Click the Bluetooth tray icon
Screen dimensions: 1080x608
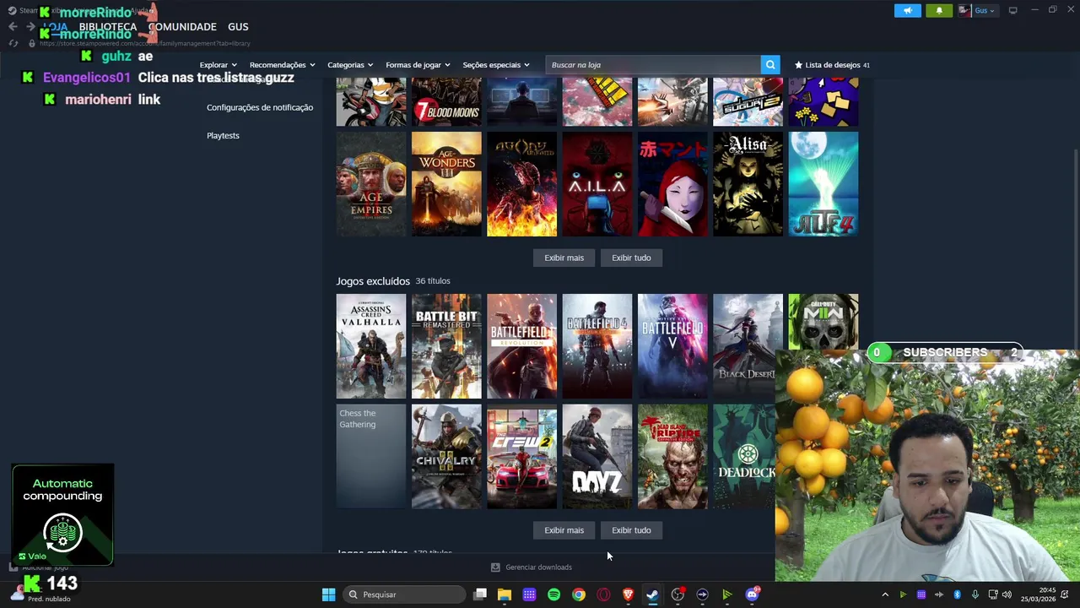957,594
